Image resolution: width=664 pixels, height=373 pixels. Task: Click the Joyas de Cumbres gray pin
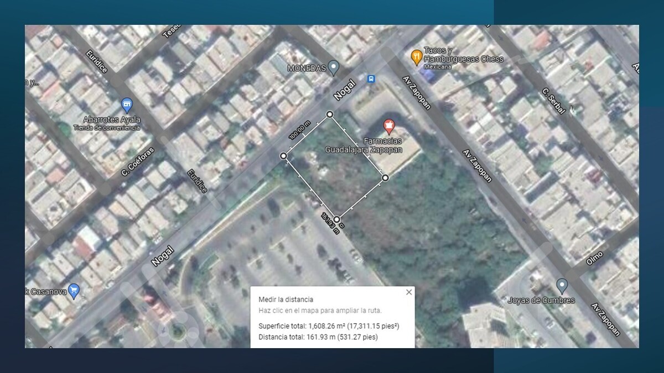(x=562, y=286)
